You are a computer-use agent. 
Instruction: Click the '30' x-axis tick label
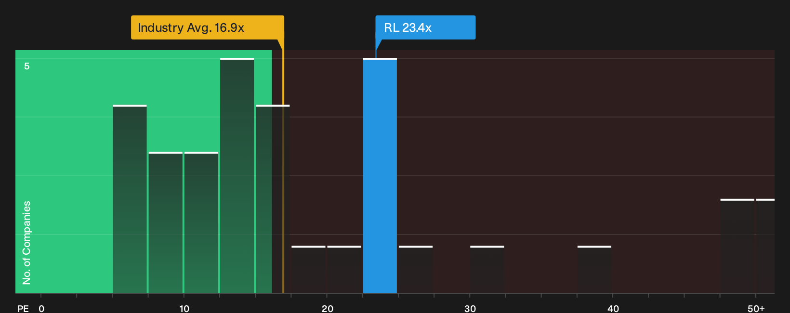tap(470, 309)
